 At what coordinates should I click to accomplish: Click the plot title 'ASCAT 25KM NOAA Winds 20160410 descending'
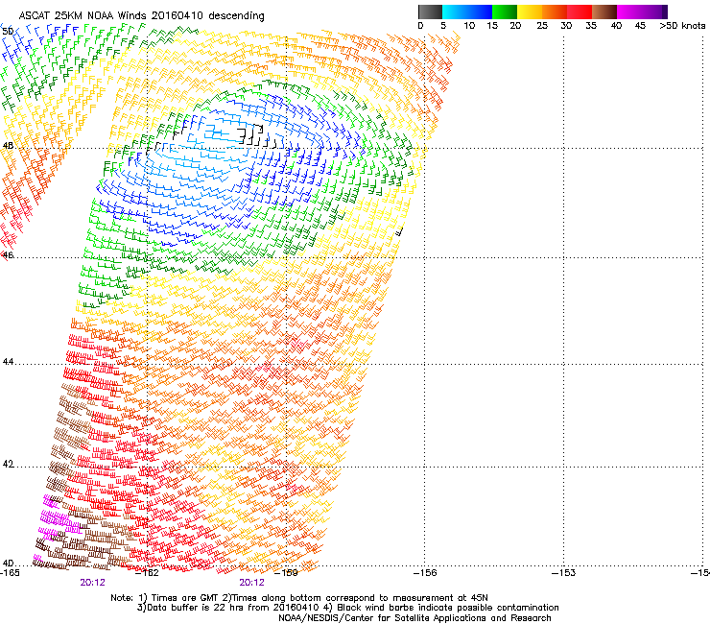[141, 16]
